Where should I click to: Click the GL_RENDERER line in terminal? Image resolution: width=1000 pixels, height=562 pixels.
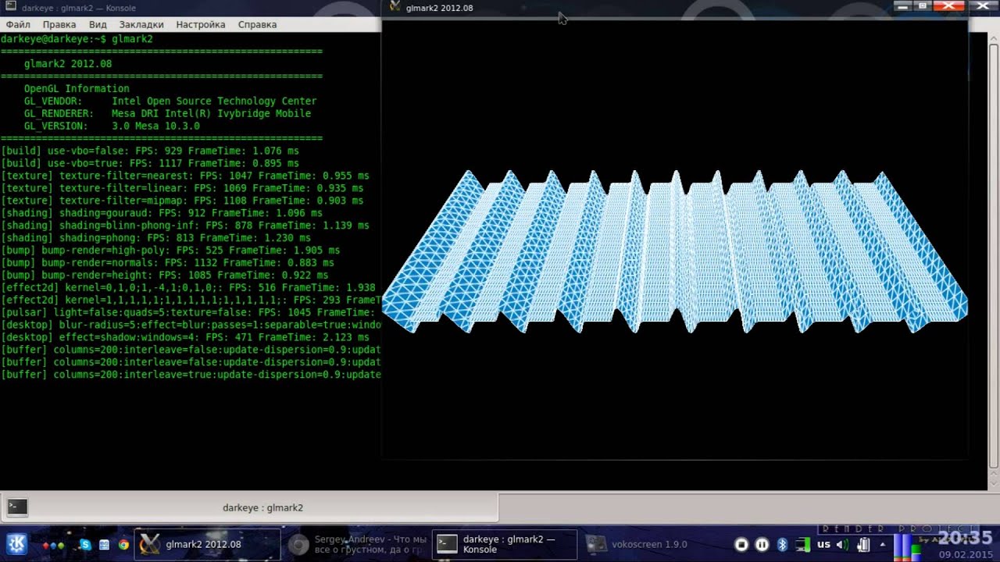click(x=167, y=113)
